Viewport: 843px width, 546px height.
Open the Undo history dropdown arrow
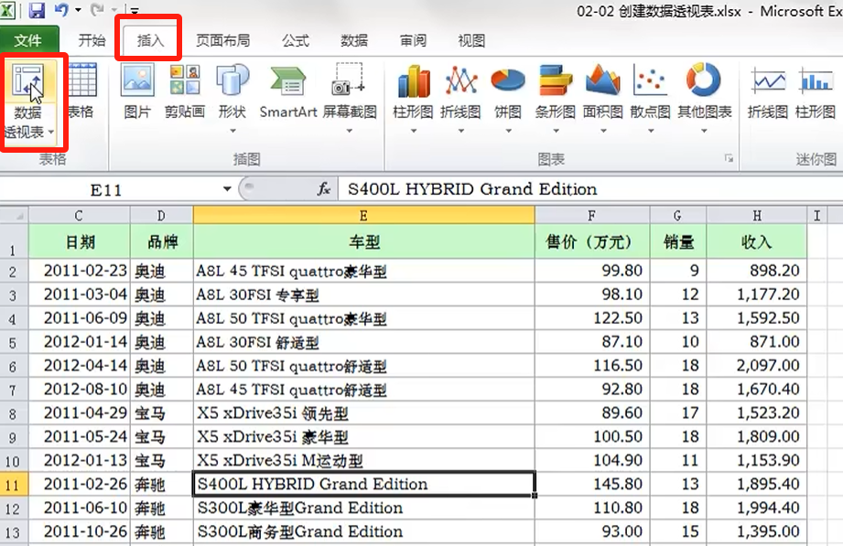coord(79,10)
